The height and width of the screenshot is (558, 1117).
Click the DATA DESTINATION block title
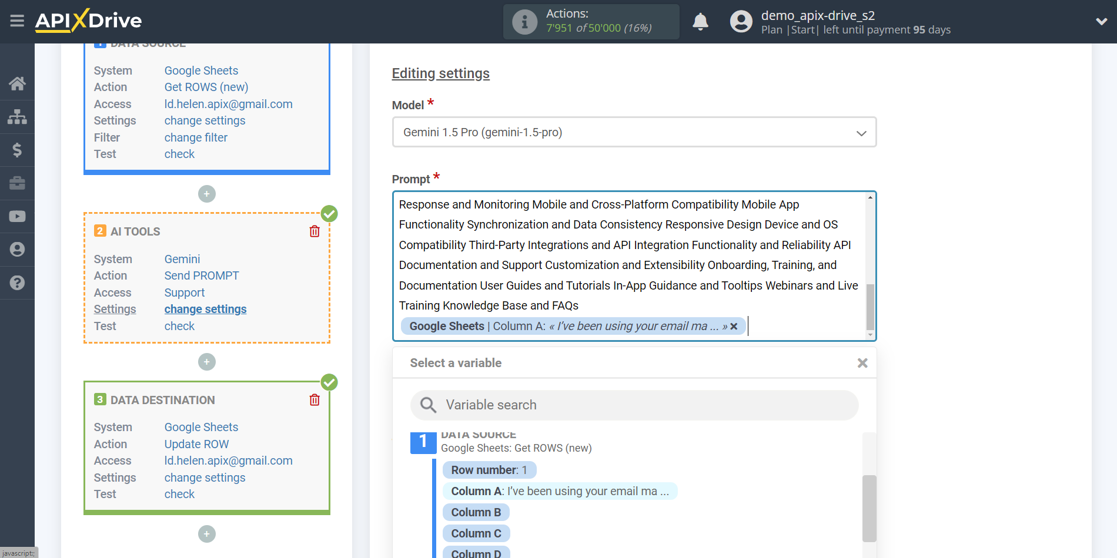tap(163, 400)
